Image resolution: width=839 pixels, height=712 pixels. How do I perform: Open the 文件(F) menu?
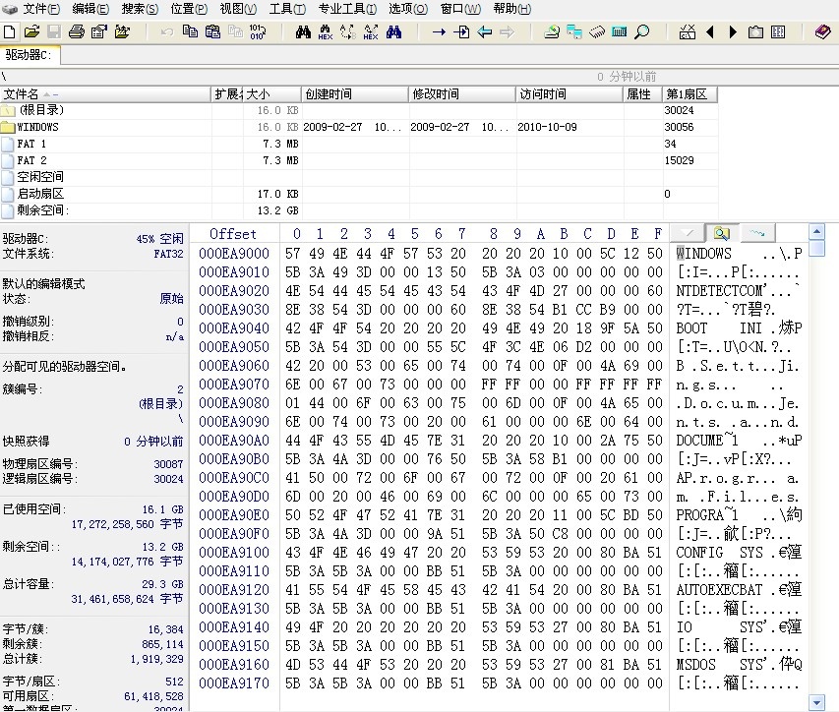point(41,9)
